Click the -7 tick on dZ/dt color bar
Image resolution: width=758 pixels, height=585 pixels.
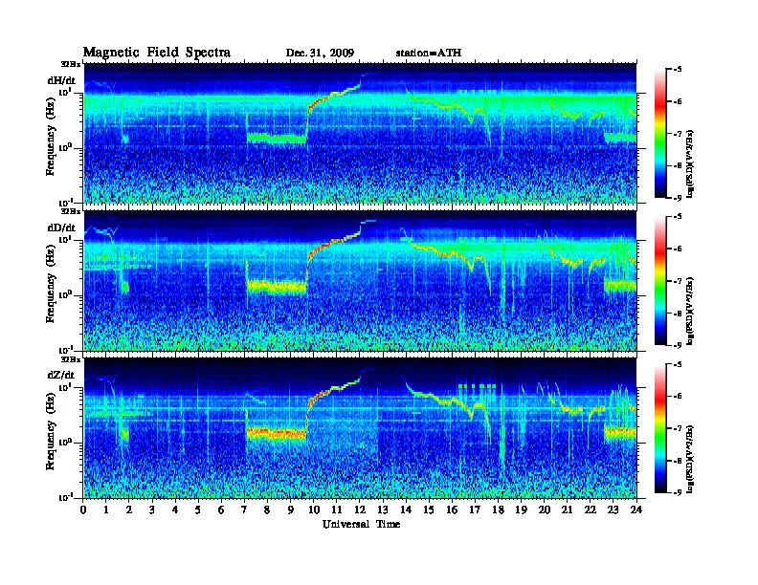click(679, 428)
